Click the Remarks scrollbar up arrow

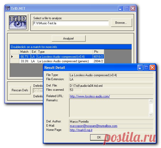click(x=151, y=101)
